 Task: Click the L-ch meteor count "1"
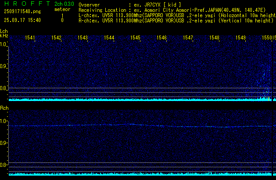62,16
